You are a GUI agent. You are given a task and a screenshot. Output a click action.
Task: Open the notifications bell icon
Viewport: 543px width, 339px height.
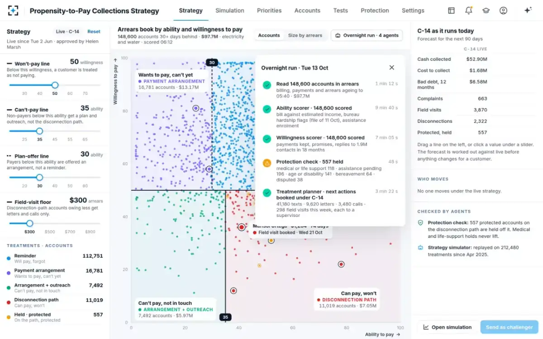coord(468,10)
